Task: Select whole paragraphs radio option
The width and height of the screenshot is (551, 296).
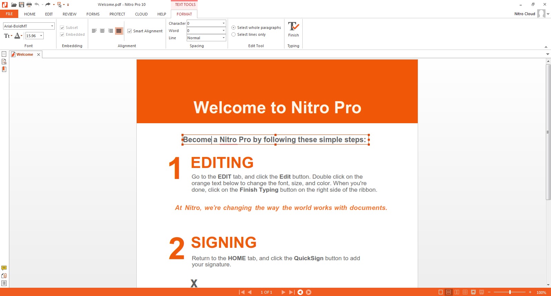Action: click(233, 28)
